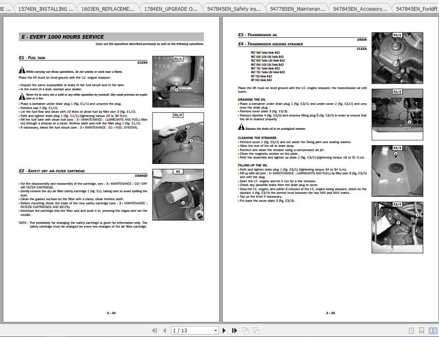
Task: Jump to the last page using the double-arrow icon
Action: click(x=233, y=330)
